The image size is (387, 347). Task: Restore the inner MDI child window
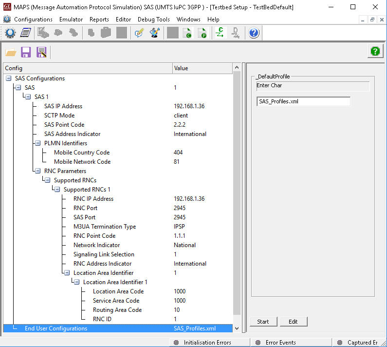tap(372, 19)
